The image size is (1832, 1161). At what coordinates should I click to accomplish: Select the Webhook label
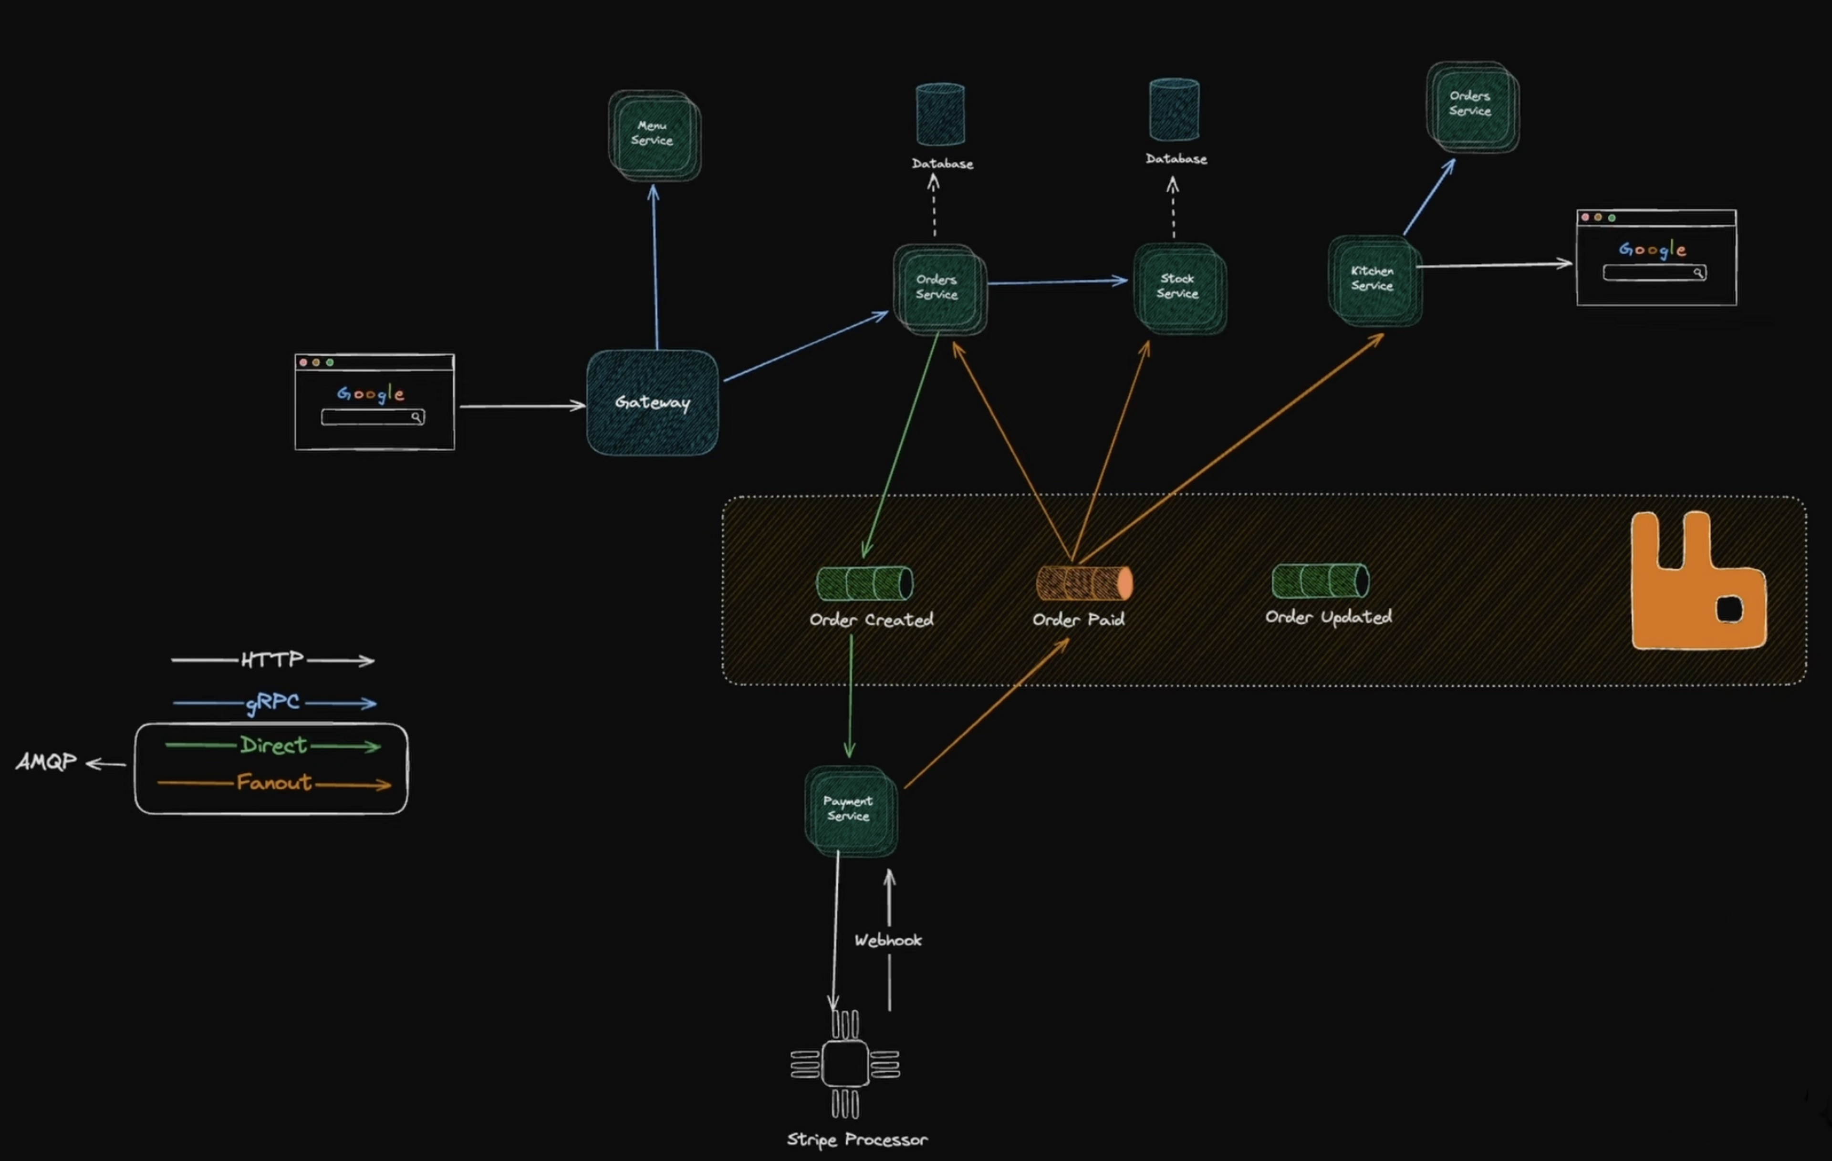click(x=888, y=940)
